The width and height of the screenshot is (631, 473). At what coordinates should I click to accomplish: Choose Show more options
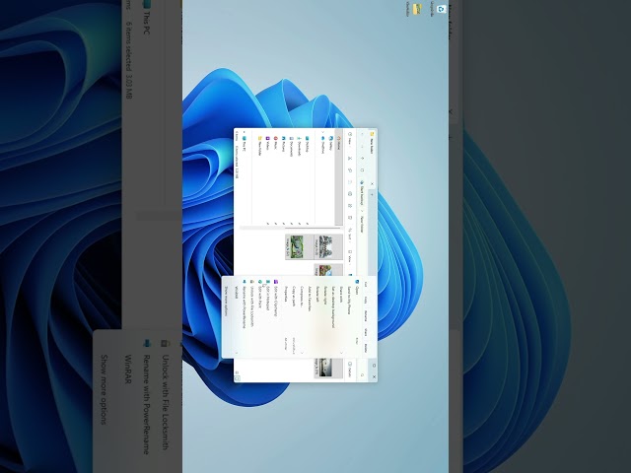click(x=226, y=316)
